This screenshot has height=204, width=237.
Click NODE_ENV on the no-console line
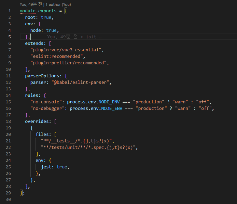point(109,102)
